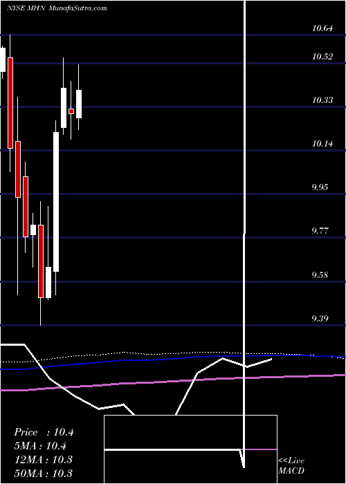
Task: Click the Price : 10.4 readout
Action: pyautogui.click(x=44, y=432)
